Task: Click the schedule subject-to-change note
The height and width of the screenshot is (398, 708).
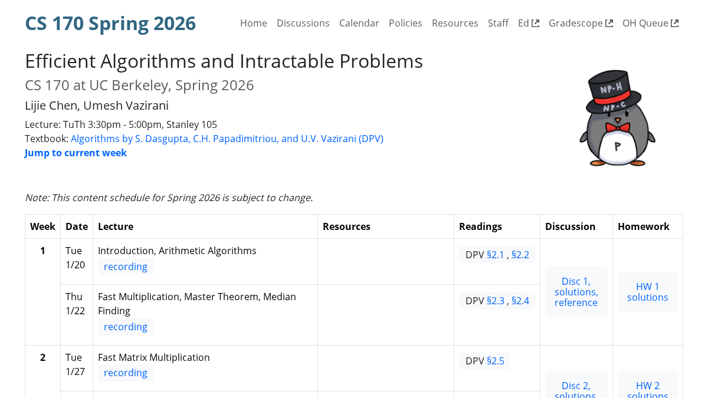Action: [x=169, y=198]
